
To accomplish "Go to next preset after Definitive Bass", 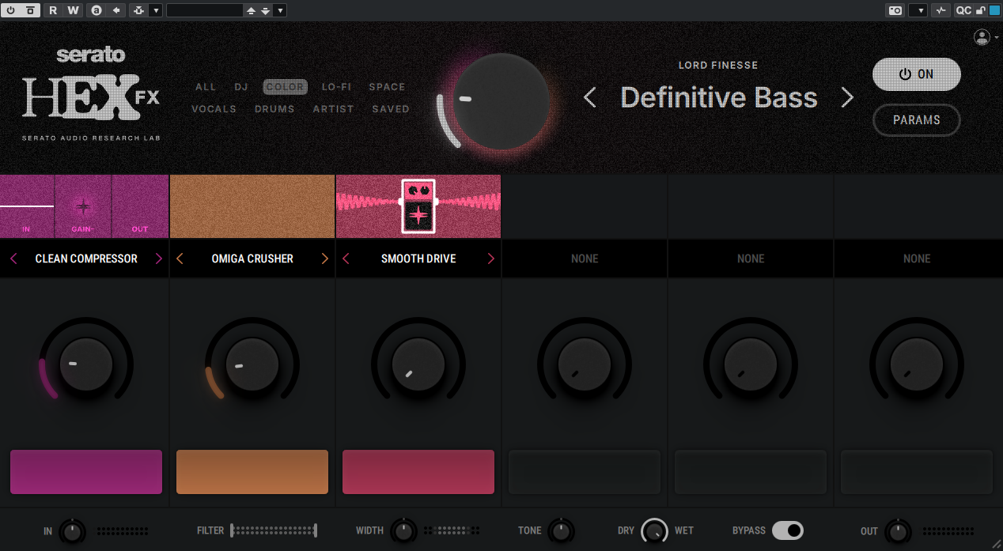I will 847,97.
